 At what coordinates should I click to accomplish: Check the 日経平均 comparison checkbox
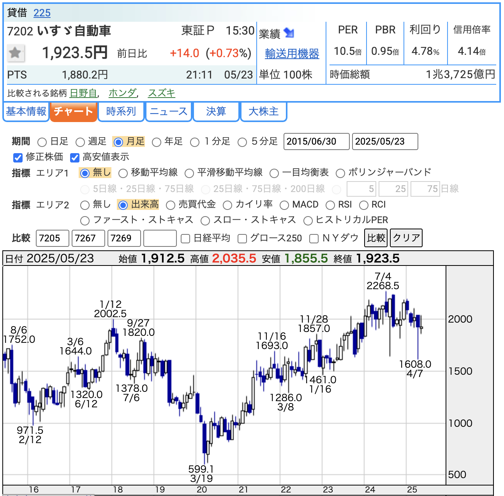point(185,239)
